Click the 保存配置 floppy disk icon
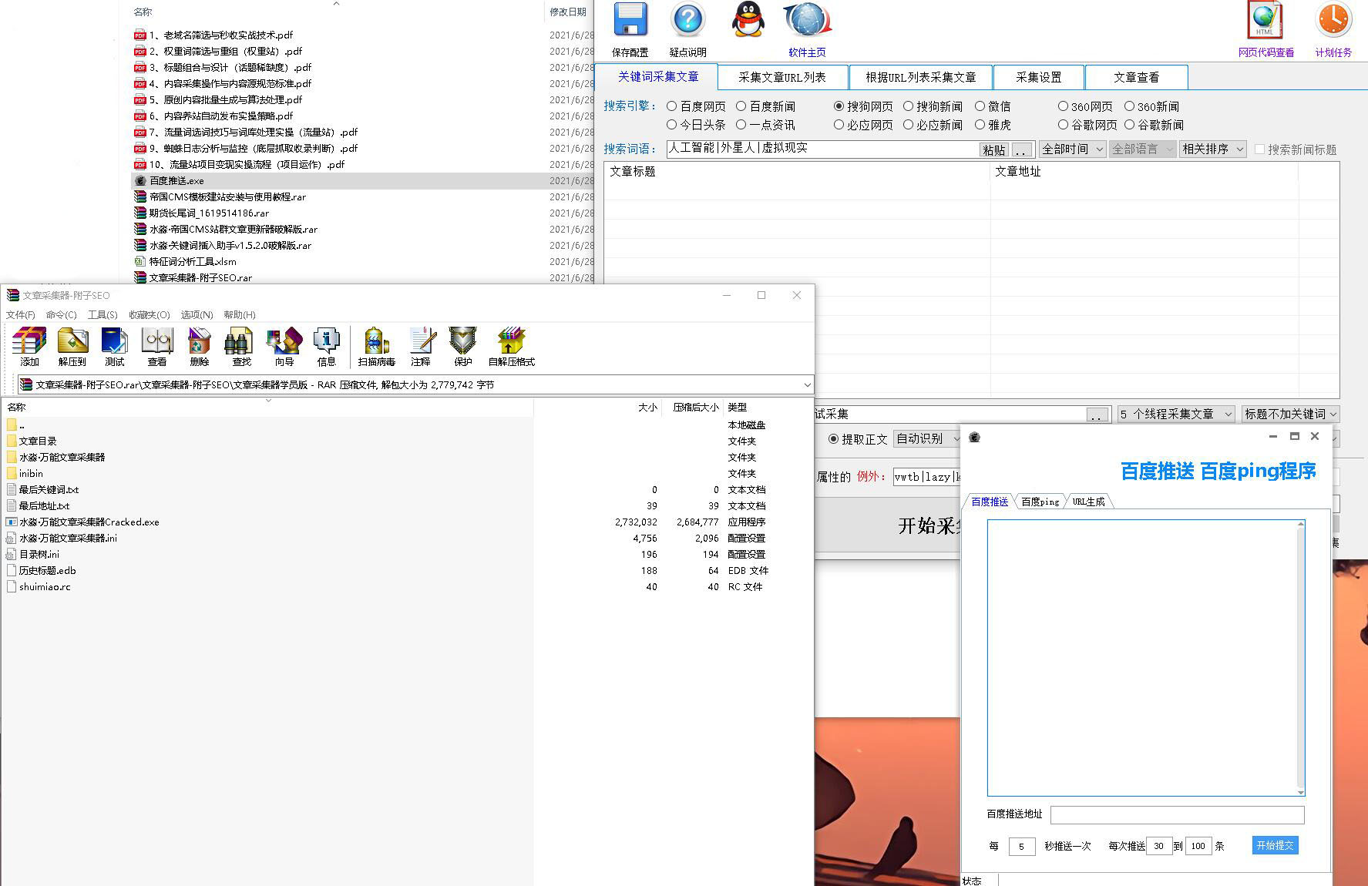This screenshot has height=886, width=1368. pyautogui.click(x=630, y=21)
